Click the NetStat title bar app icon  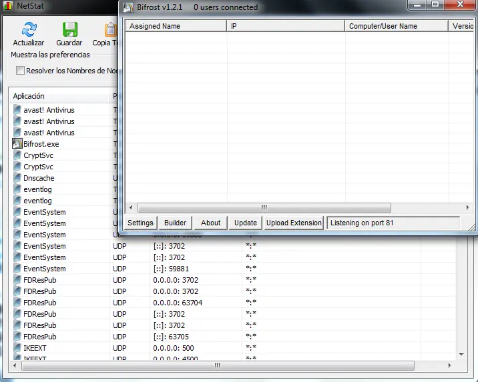(8, 5)
